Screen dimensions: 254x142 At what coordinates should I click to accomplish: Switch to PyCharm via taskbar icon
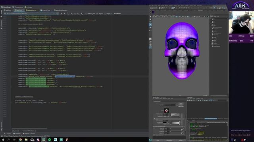point(44,140)
